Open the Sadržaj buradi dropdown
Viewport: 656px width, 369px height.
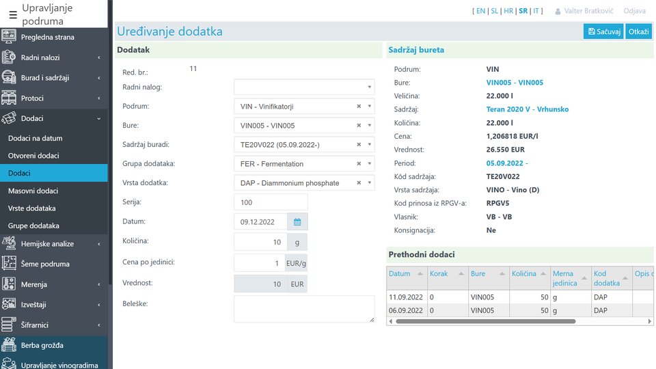[370, 145]
